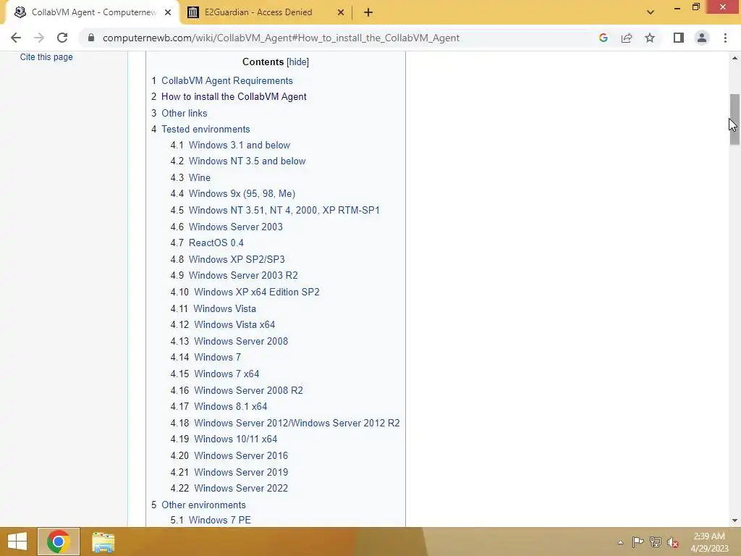Jump to Windows Server 2008 section 4.13

click(x=241, y=342)
